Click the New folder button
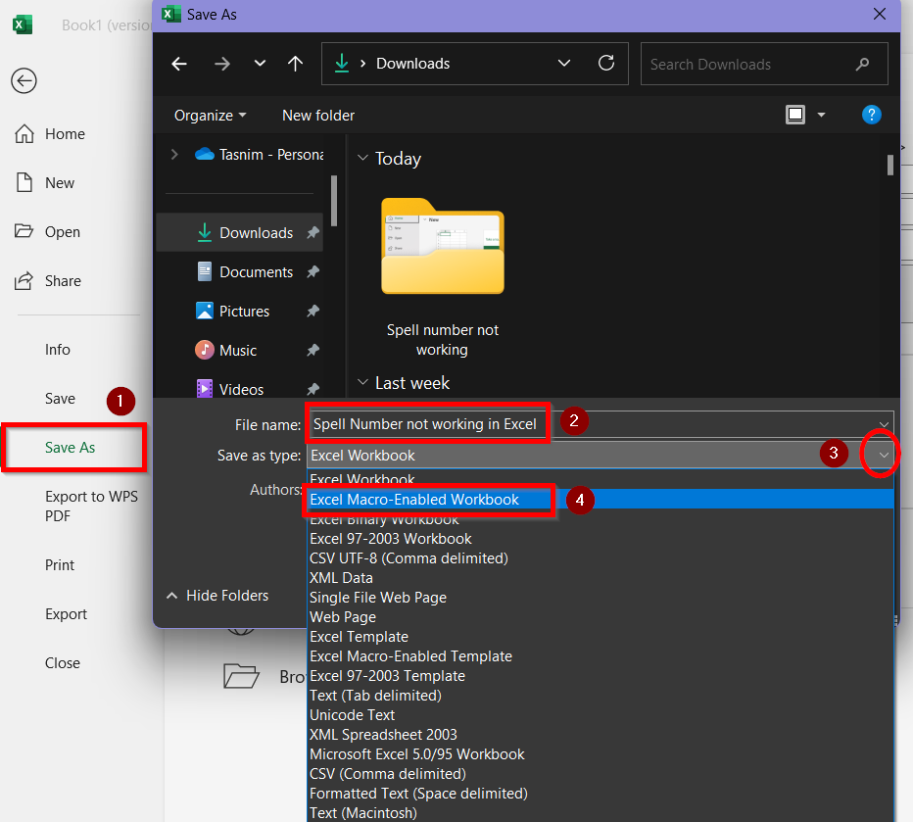Screen dimensions: 913x822 tap(318, 116)
